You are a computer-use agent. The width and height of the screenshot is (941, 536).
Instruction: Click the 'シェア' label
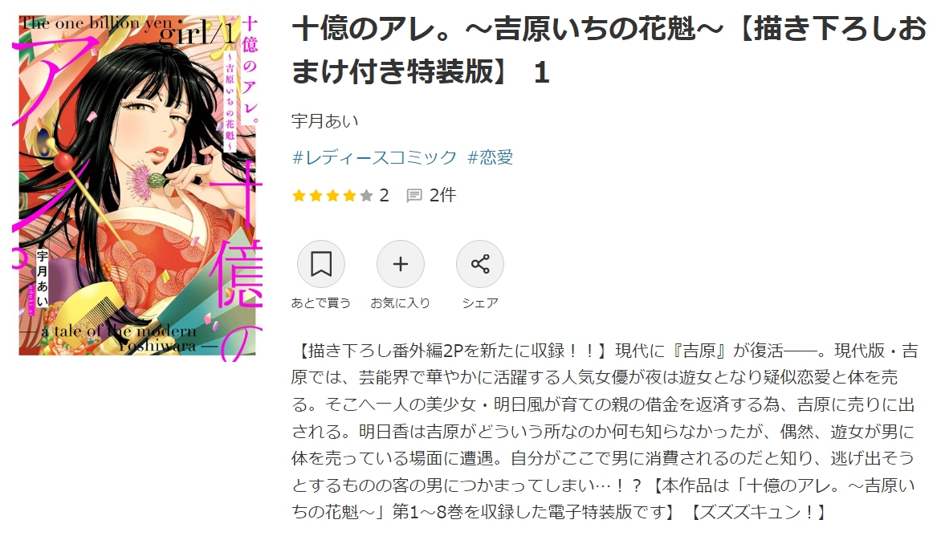click(480, 303)
